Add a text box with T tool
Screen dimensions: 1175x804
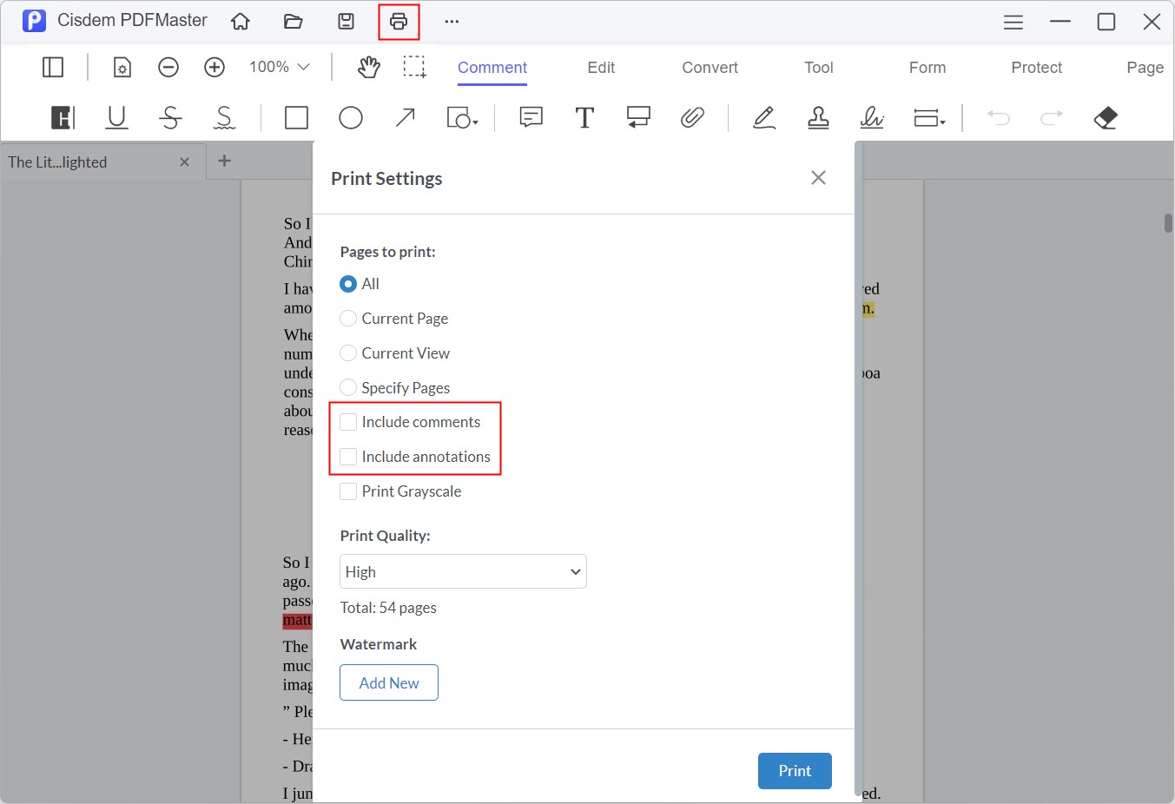tap(584, 117)
